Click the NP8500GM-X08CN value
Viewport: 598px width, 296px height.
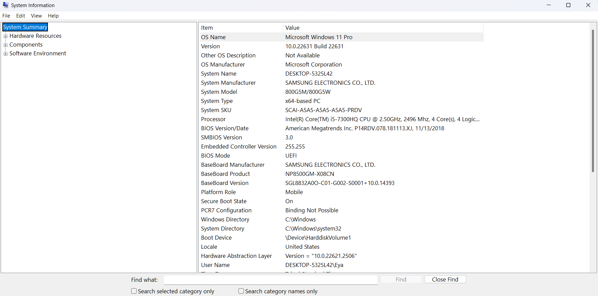(310, 174)
